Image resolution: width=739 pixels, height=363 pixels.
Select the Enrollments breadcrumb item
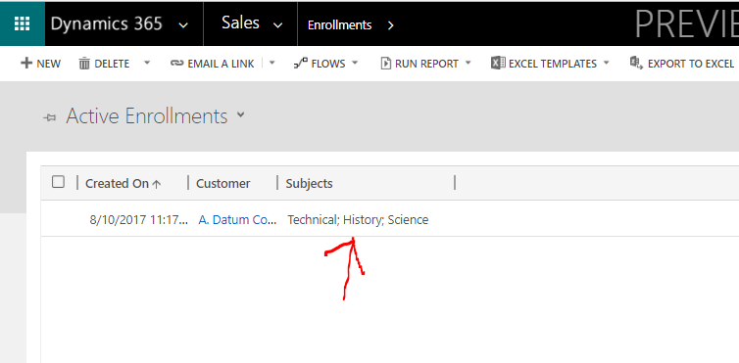pos(339,24)
